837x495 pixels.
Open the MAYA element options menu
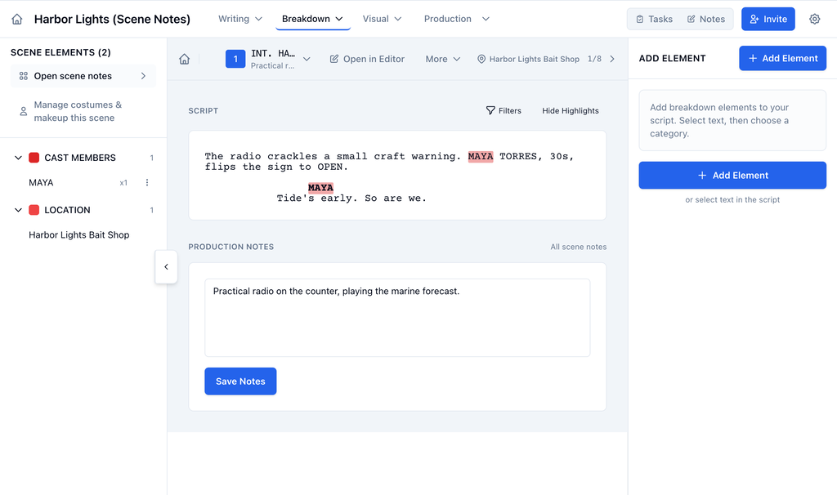[147, 182]
